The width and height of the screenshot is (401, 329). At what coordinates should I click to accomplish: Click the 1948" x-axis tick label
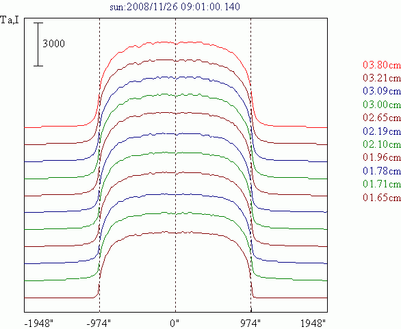click(x=313, y=324)
